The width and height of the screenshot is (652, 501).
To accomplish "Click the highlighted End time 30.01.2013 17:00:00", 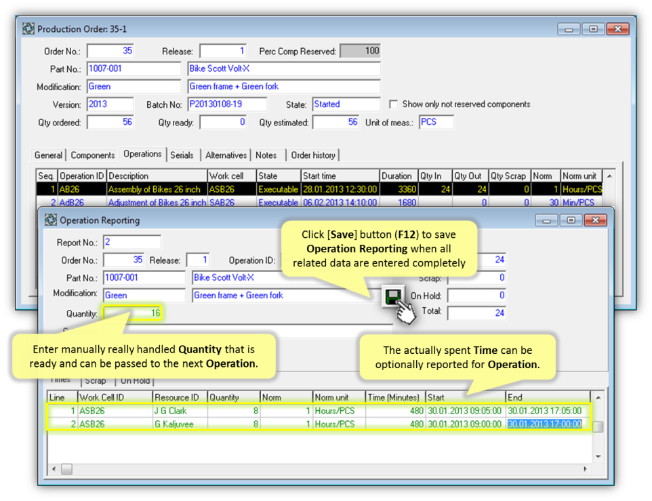I will tap(544, 424).
